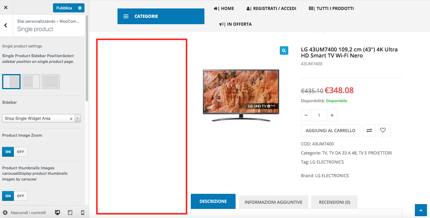
Task: Click the sale price €348.08
Action: click(x=339, y=90)
